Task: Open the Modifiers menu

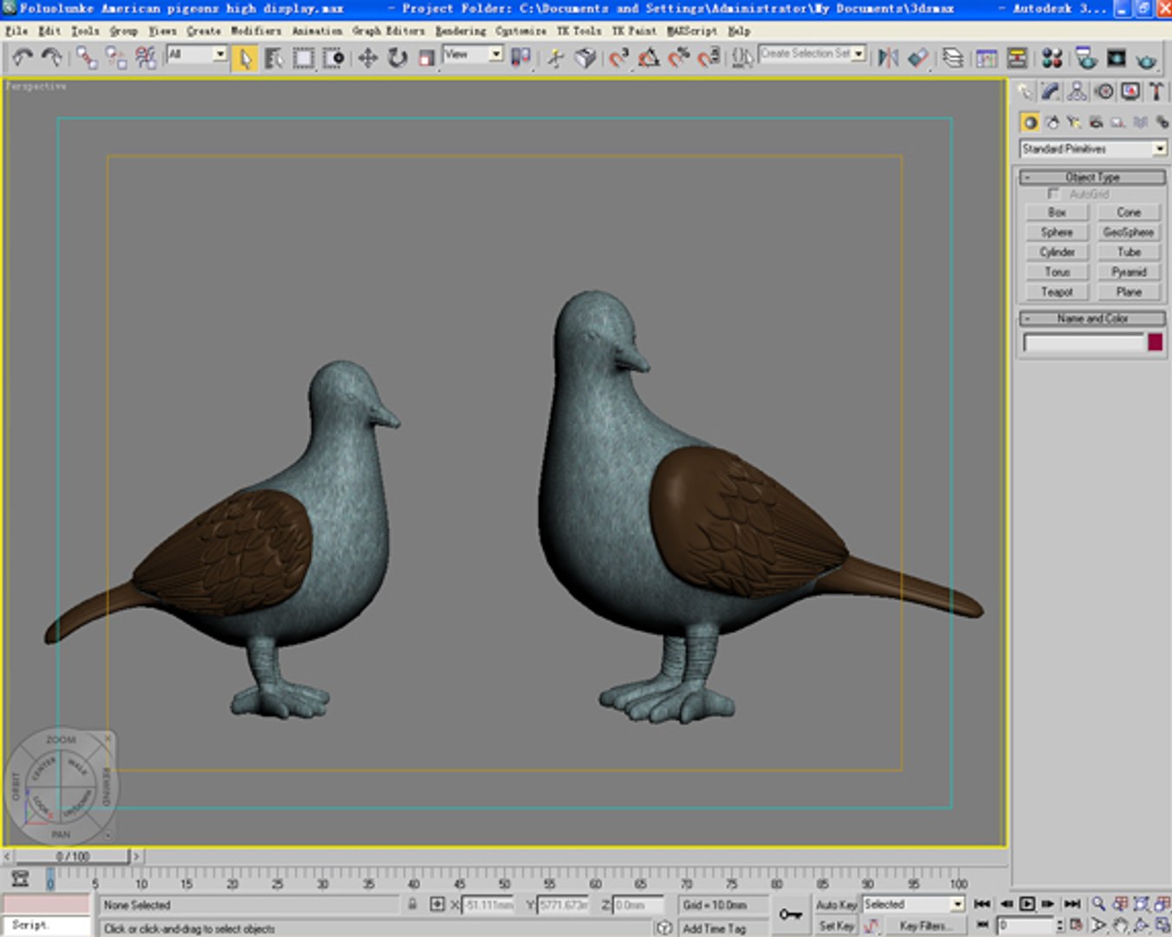Action: [256, 31]
